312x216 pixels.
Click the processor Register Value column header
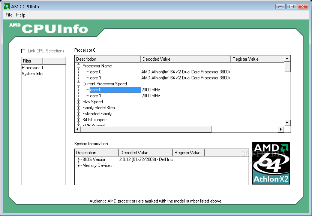258,59
